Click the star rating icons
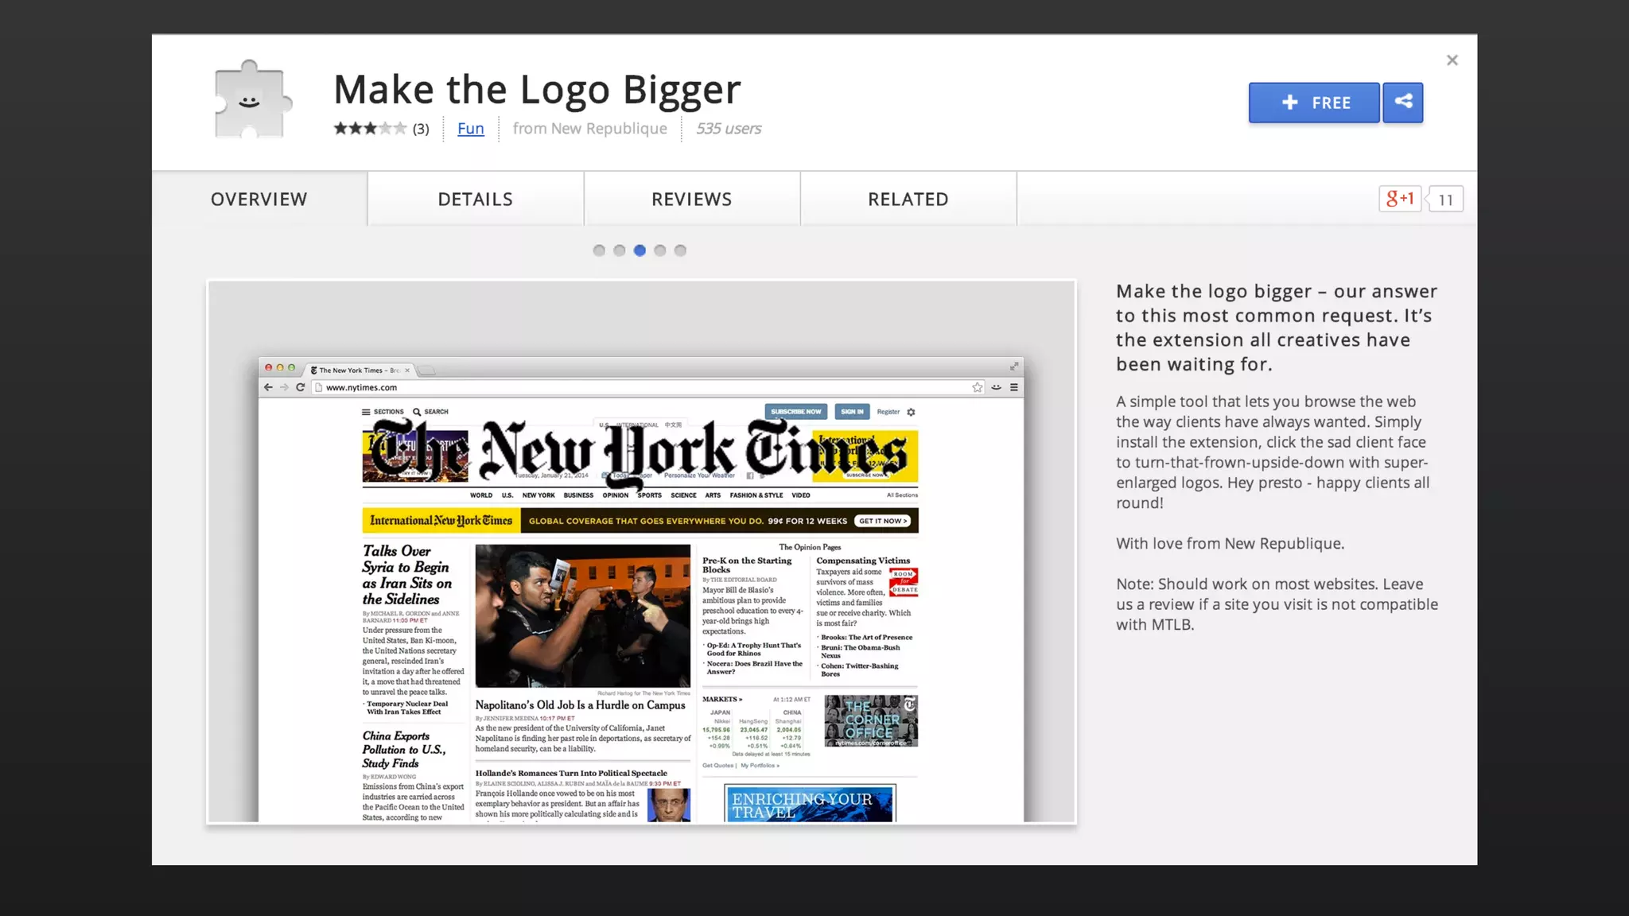This screenshot has height=916, width=1629. tap(370, 128)
